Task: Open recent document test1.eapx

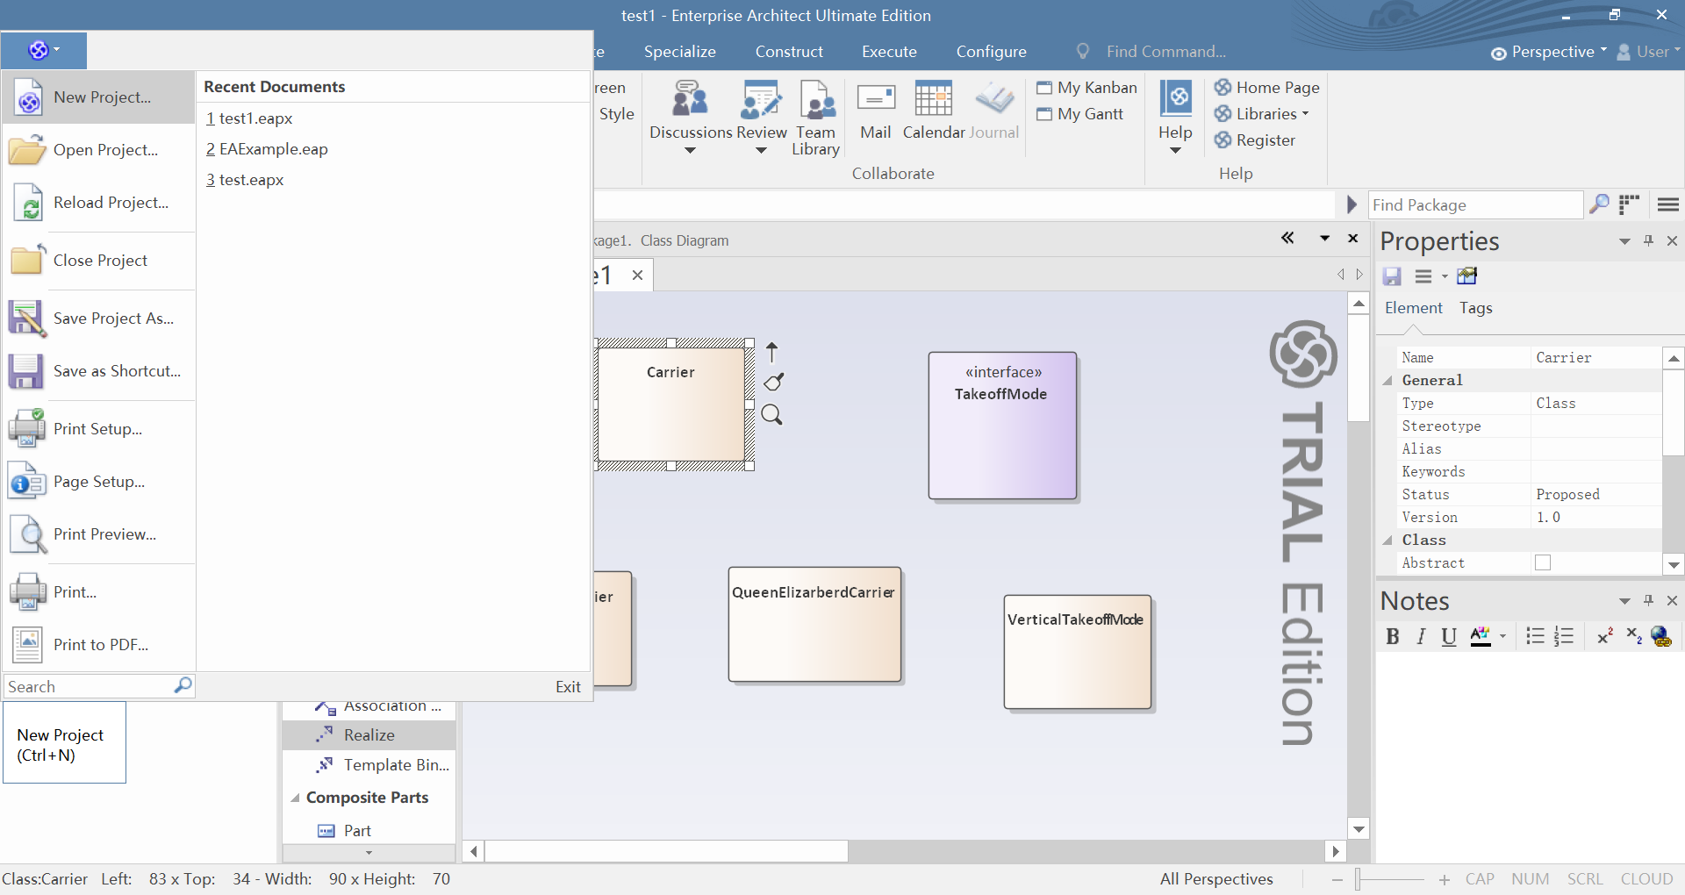Action: 249,118
